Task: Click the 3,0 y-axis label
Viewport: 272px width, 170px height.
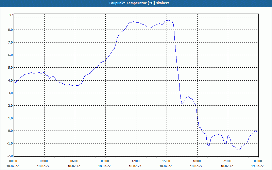Action: point(10,93)
